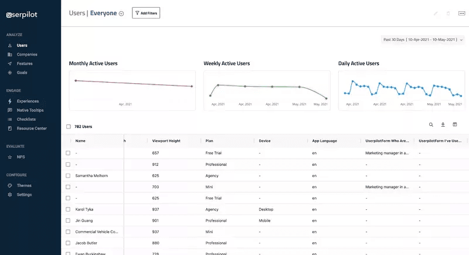
Task: Click the trash delete icon in header
Action: (448, 13)
